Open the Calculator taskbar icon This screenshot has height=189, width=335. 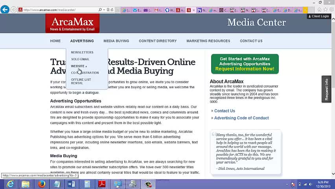pyautogui.click(x=87, y=184)
